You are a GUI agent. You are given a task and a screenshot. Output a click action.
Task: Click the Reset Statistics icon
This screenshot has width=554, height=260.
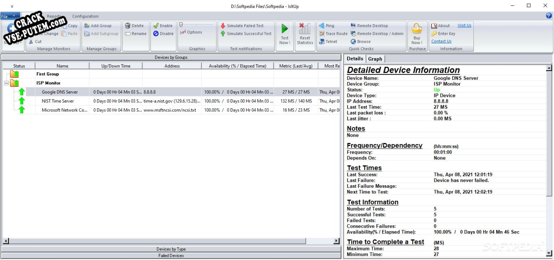(x=305, y=29)
